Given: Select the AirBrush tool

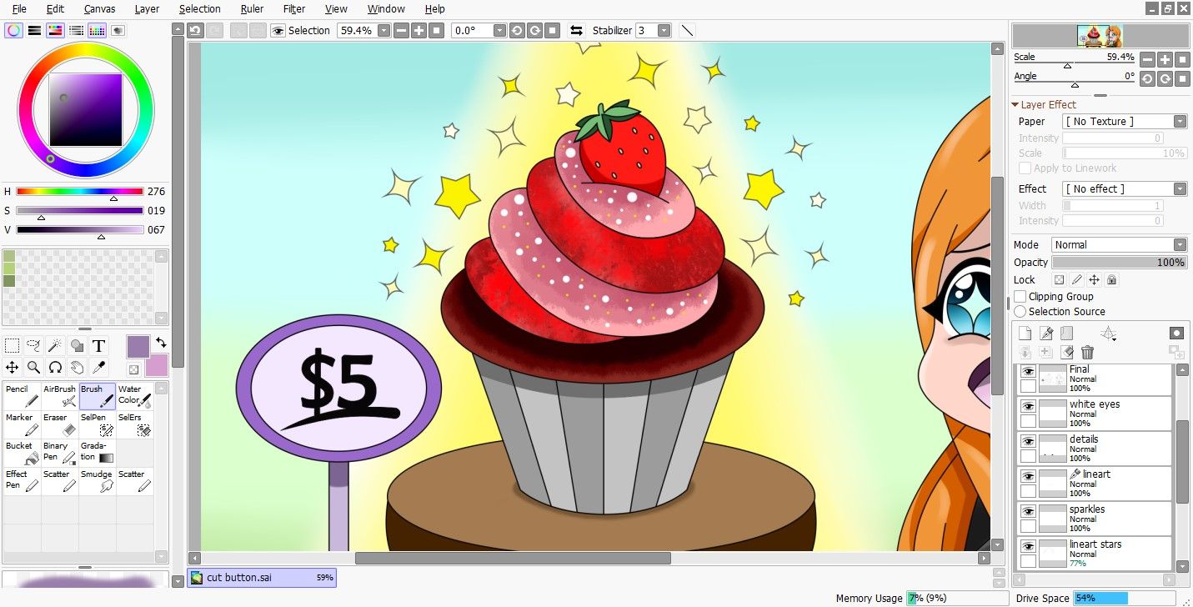Looking at the screenshot, I should pos(58,394).
